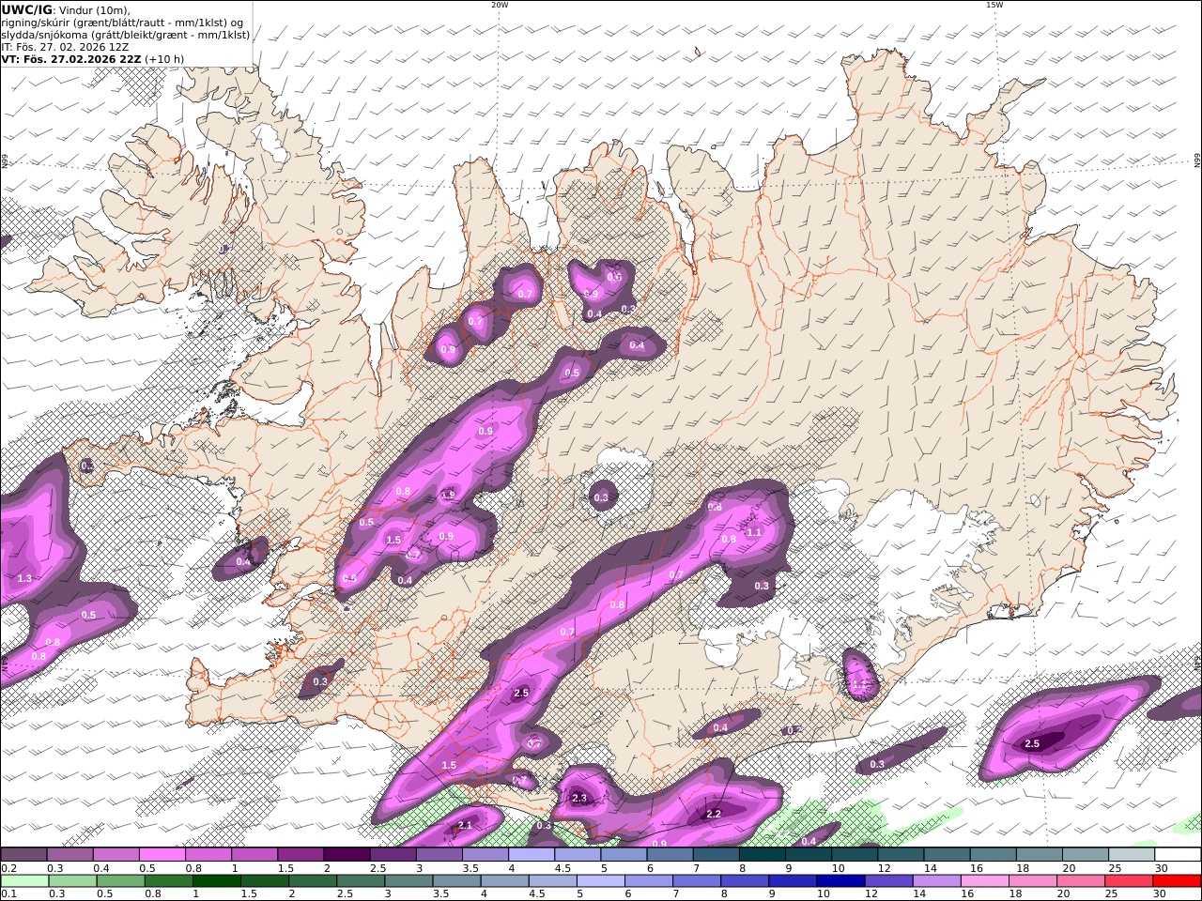1202x901 pixels.
Task: Select the dark teal 8–9 snow swatch
Action: (x=762, y=855)
